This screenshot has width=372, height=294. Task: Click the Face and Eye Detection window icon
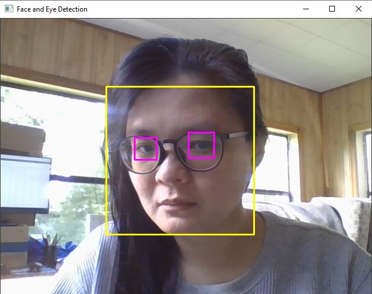coord(9,9)
